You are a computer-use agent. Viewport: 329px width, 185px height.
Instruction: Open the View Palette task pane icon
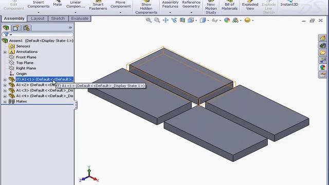point(322,60)
